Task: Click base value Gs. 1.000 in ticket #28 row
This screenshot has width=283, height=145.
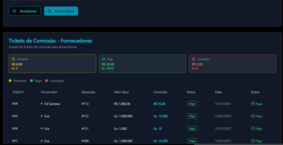Action: [x=120, y=128]
